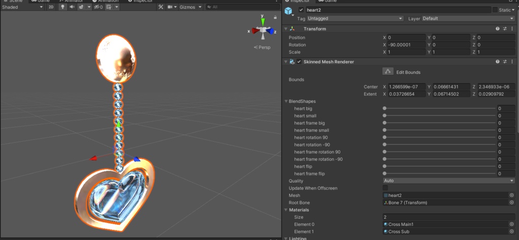
Task: Collapse the Transform component foldout
Action: [286, 29]
